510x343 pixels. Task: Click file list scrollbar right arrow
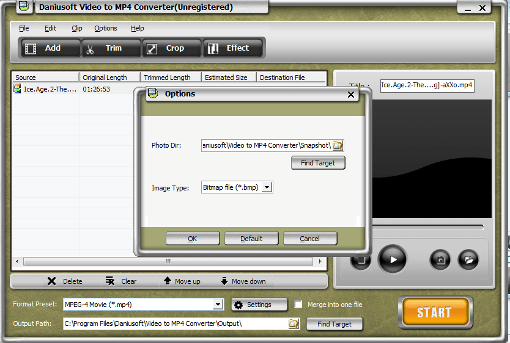[x=320, y=261]
